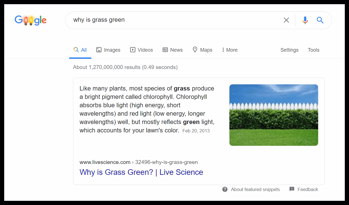Start voice search with microphone icon
This screenshot has height=205, width=349.
click(305, 20)
